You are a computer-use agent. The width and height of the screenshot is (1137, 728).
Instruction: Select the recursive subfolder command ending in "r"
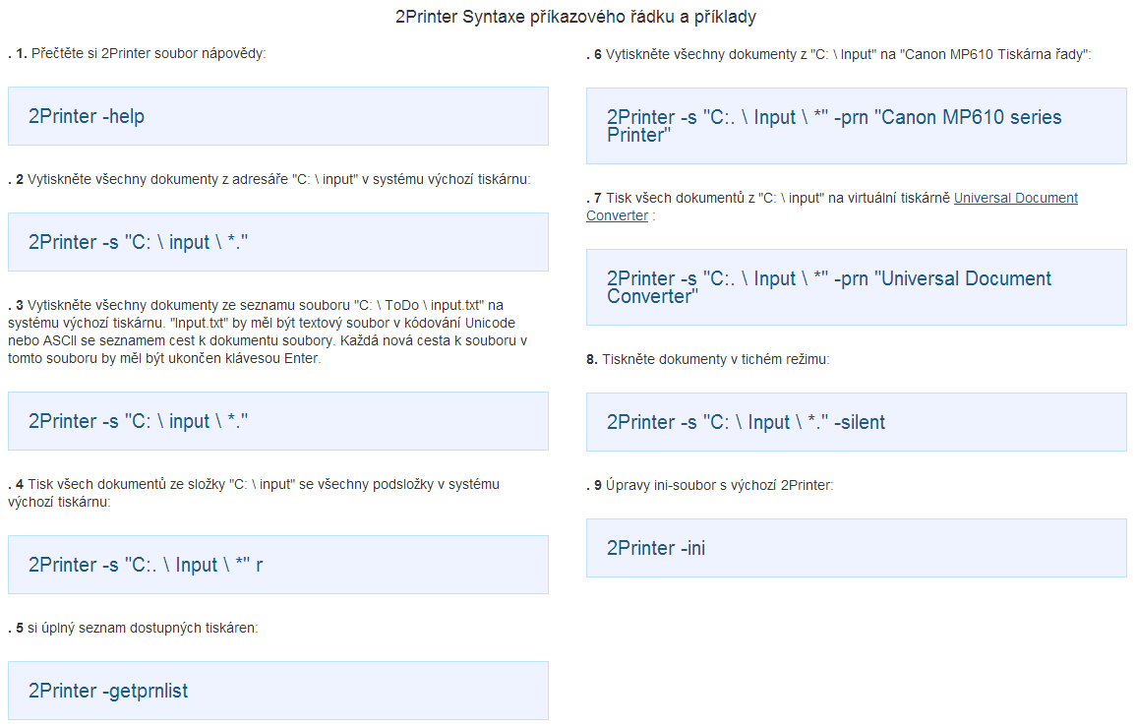(277, 565)
